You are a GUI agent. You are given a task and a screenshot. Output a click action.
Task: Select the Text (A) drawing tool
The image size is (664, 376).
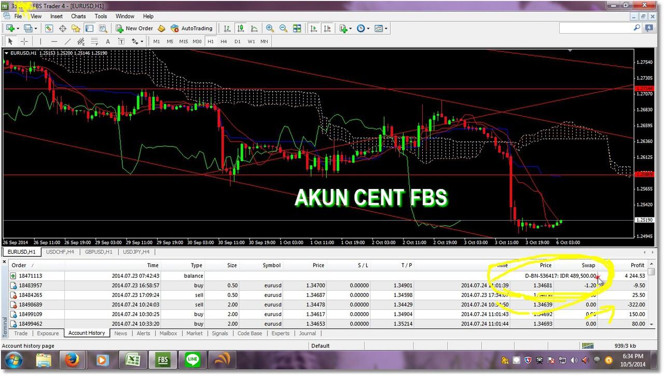click(x=108, y=41)
